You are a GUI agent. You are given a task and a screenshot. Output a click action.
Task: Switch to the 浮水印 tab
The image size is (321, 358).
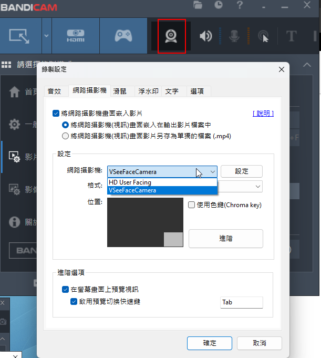(148, 91)
